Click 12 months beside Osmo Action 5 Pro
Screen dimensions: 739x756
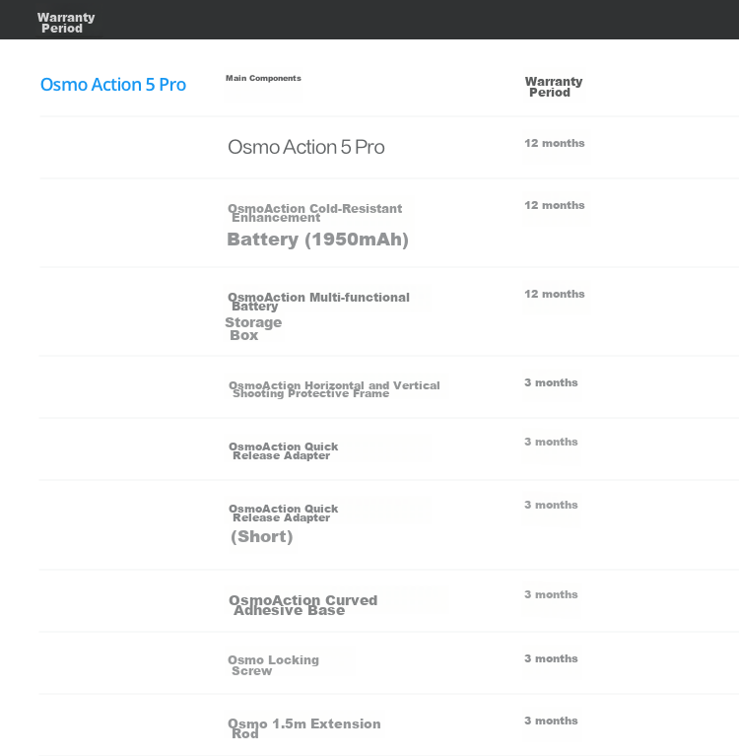tap(555, 143)
